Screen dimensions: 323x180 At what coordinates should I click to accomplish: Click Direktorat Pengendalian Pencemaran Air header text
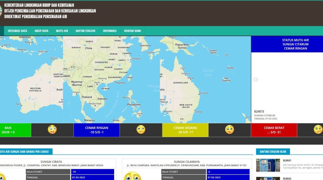click(36, 17)
